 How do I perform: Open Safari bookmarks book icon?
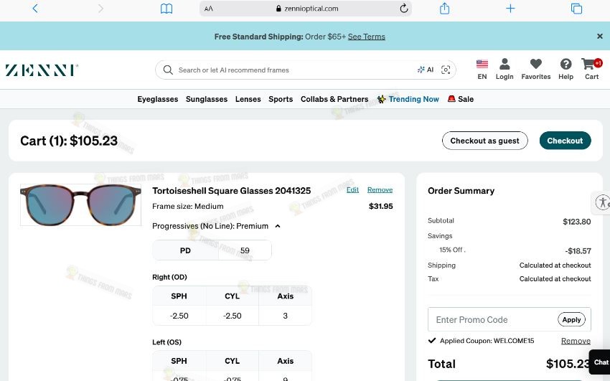point(166,9)
